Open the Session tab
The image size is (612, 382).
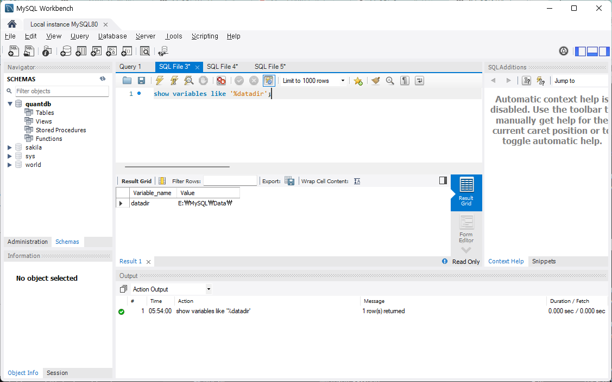click(57, 373)
